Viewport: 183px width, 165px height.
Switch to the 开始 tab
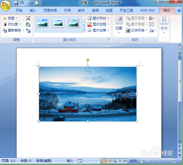[19, 11]
